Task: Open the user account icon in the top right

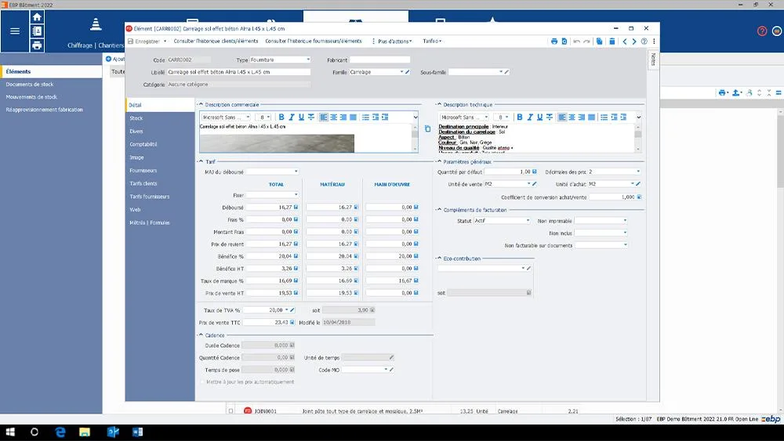Action: coord(776,31)
